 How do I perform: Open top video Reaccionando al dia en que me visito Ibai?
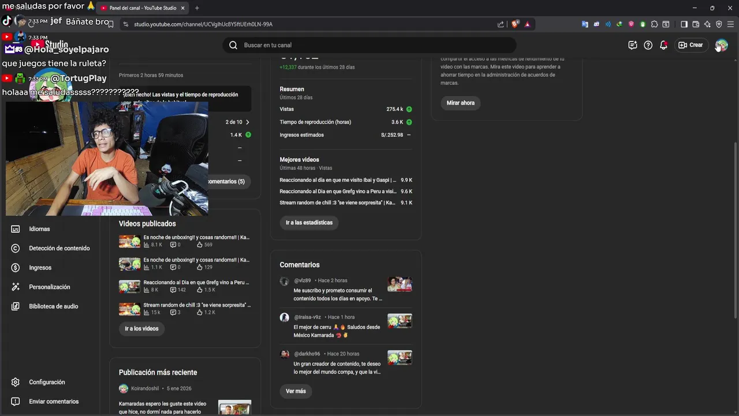click(338, 180)
